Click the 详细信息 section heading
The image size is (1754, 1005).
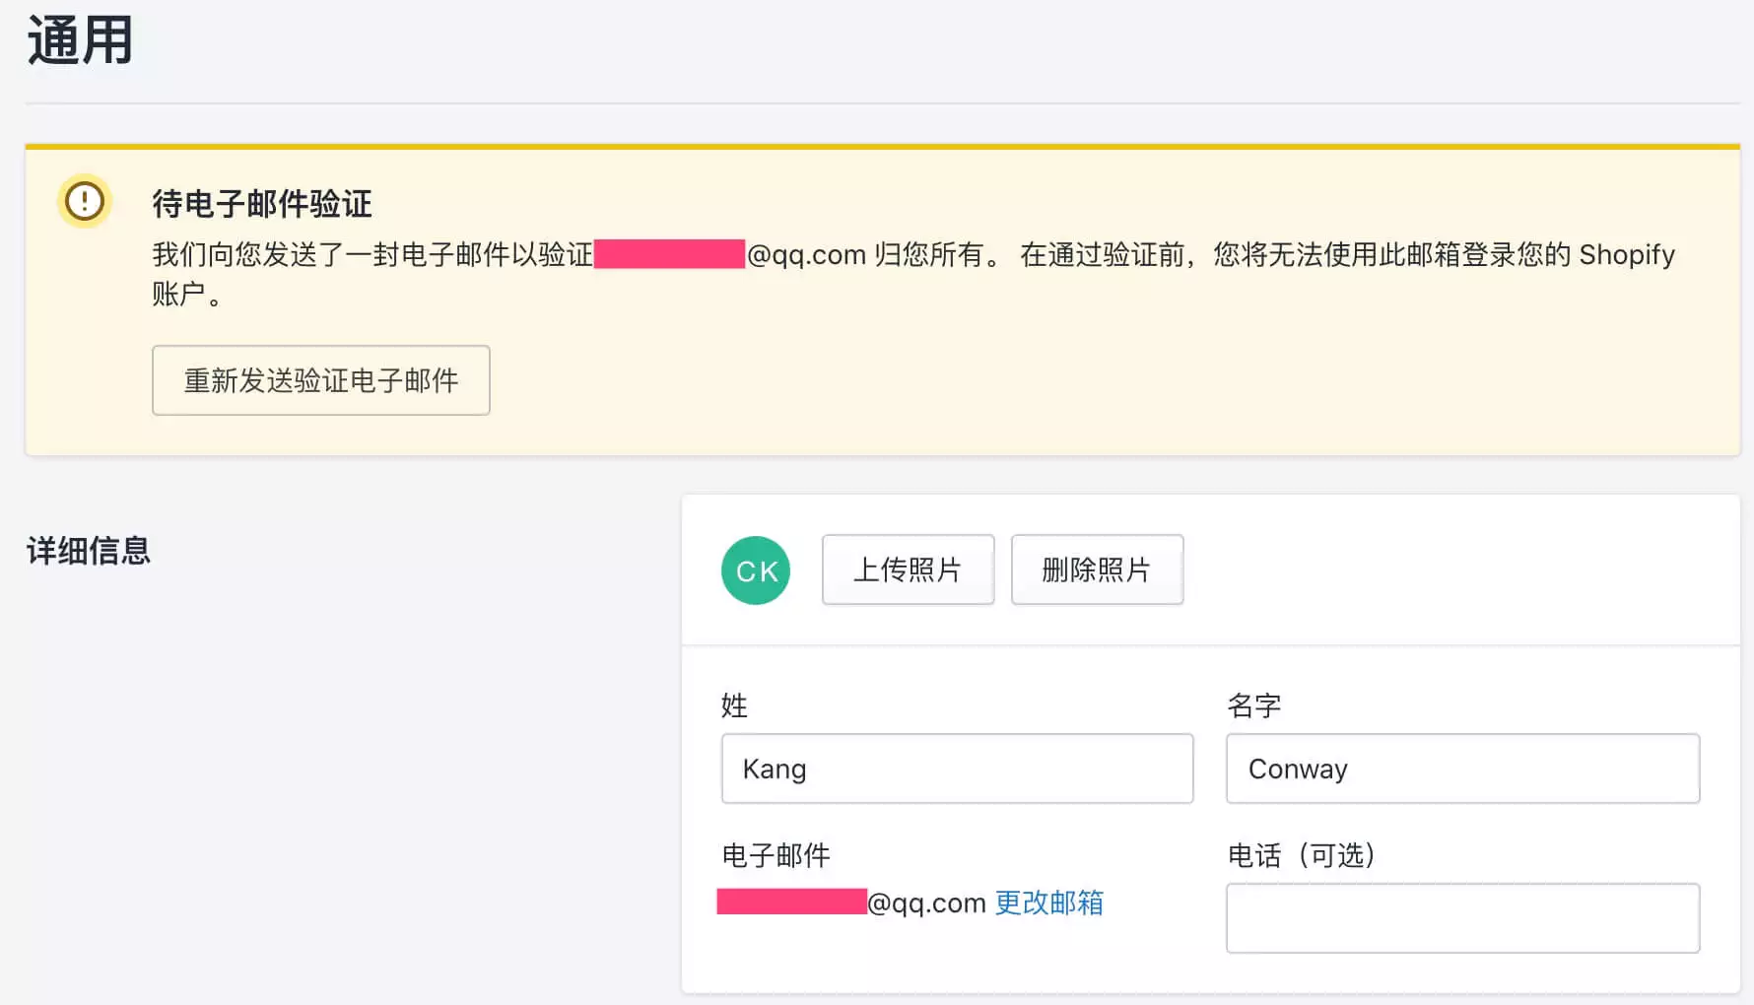pos(89,551)
